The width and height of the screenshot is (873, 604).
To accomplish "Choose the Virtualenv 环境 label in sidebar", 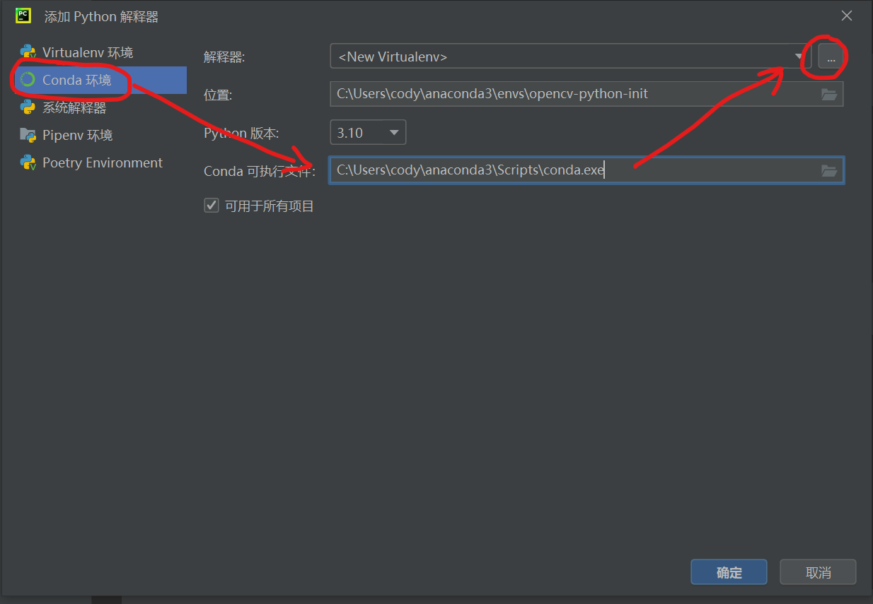I will pos(87,52).
